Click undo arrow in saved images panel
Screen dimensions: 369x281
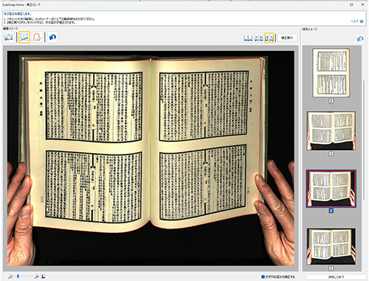coord(360,38)
